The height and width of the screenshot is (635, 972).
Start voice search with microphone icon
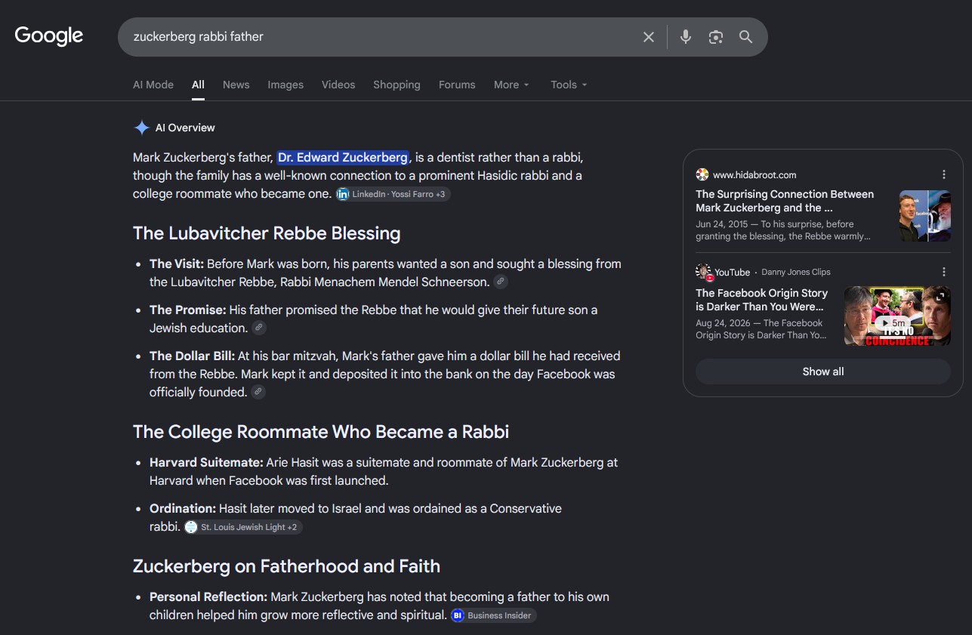(685, 37)
